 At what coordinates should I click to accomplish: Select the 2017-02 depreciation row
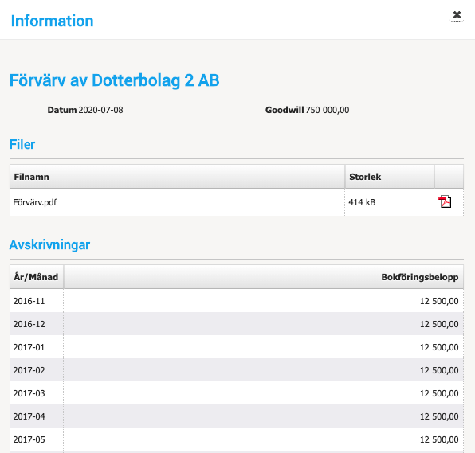pos(236,370)
